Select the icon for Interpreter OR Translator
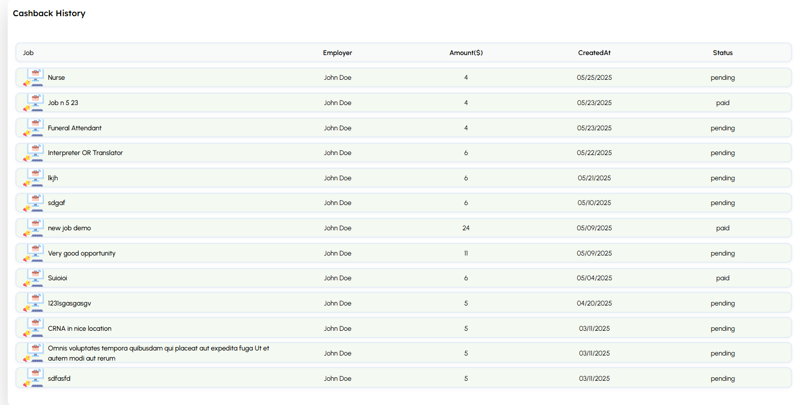This screenshot has height=405, width=808. pos(34,153)
